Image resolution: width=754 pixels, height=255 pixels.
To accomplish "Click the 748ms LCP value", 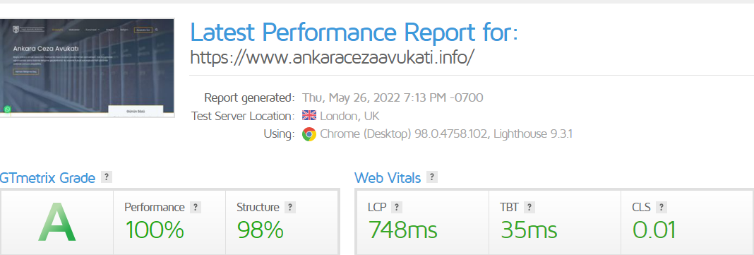I will (x=403, y=230).
